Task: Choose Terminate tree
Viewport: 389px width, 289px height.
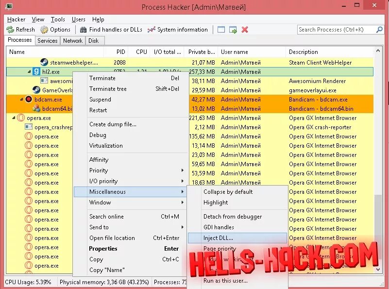Action: (x=131, y=89)
